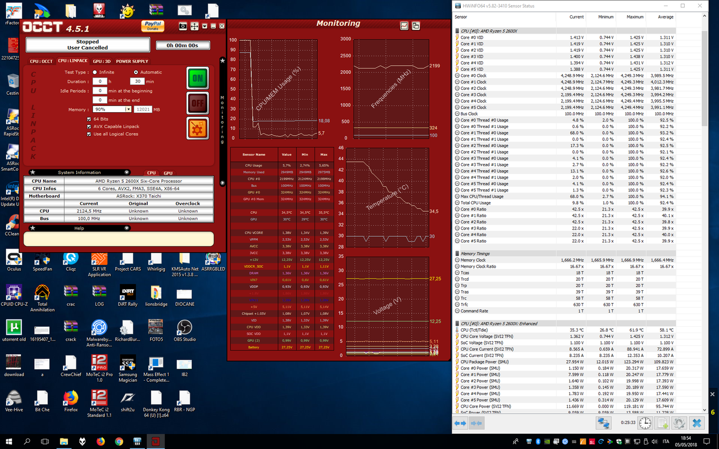Collapse System Information with its down arrow

point(127,172)
